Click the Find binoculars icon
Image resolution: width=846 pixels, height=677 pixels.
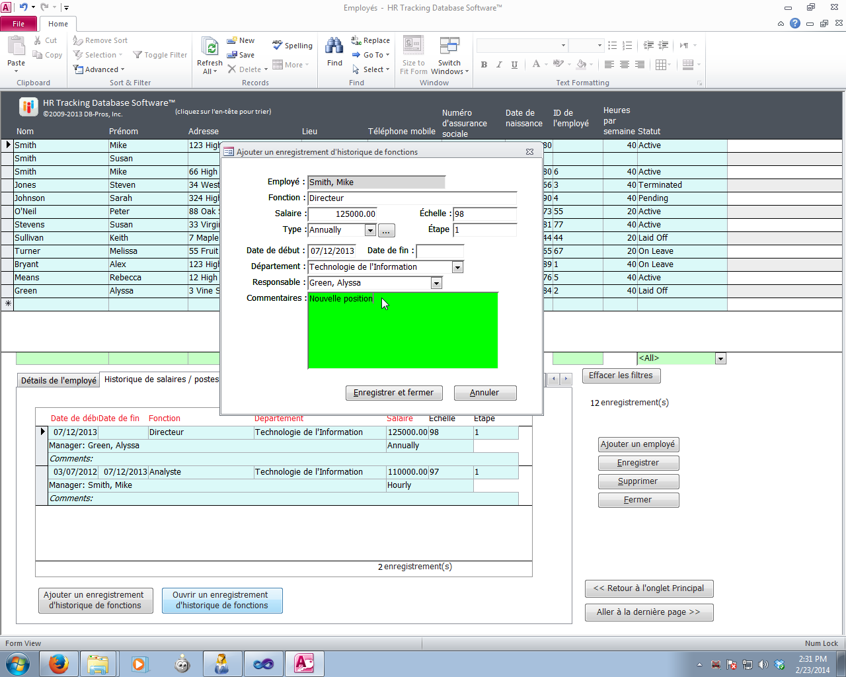click(x=334, y=46)
